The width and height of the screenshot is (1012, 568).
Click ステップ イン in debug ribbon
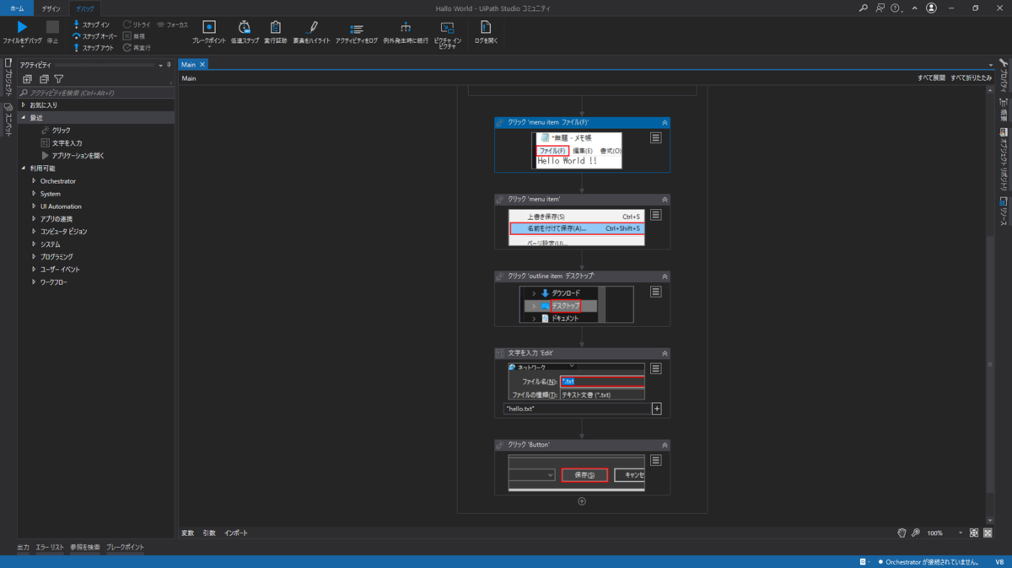[90, 25]
